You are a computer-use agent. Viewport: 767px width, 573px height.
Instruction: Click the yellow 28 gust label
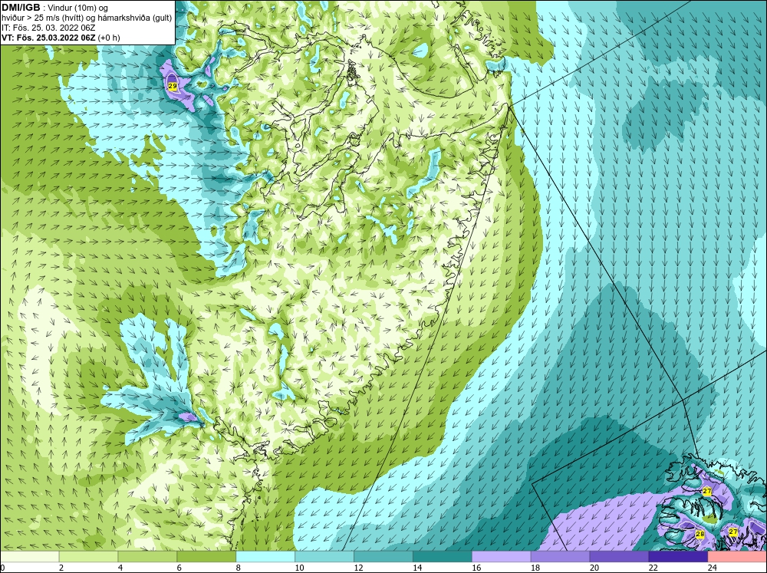point(700,535)
